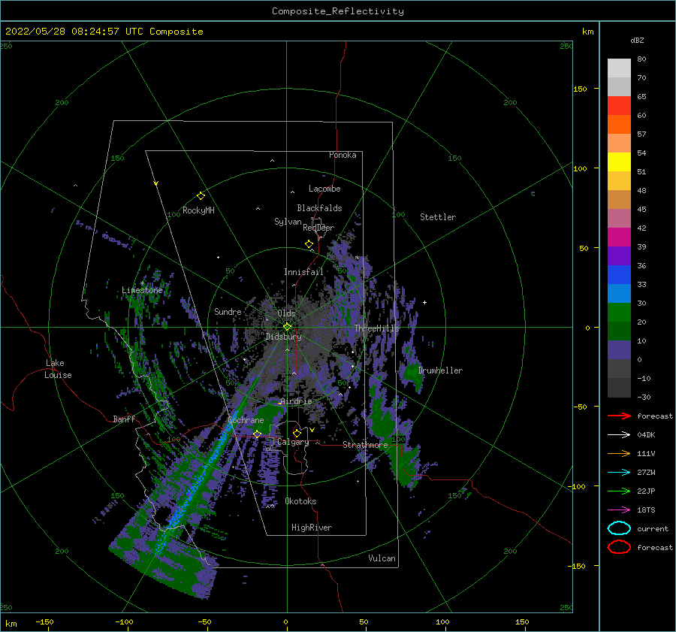Screen dimensions: 676x632
Task: Click the Sundre label
Action: [228, 311]
